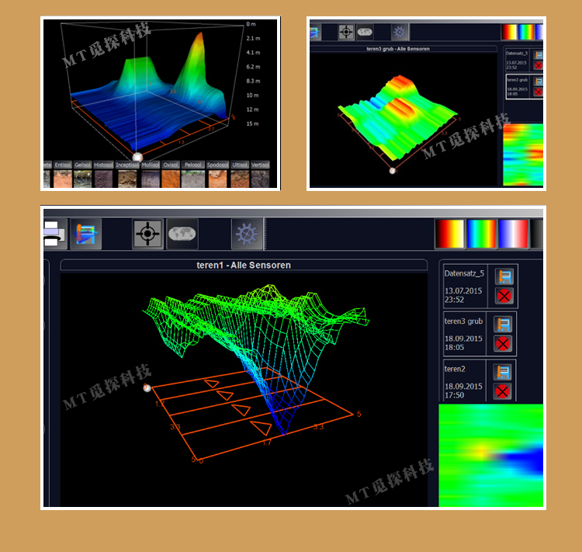This screenshot has width=582, height=552.
Task: Select the rainbow color scheme in teren1 window
Action: pos(480,233)
